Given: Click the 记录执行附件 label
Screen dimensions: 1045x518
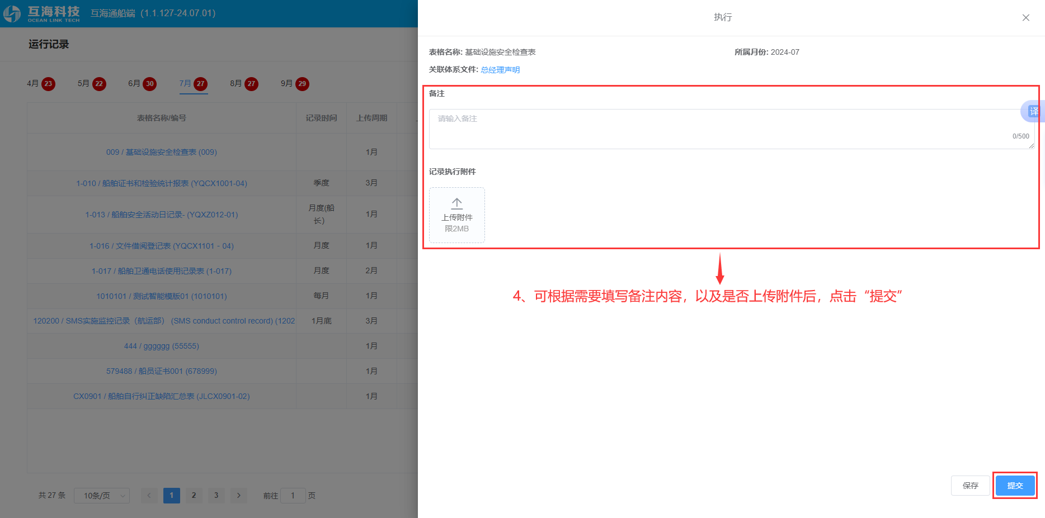Looking at the screenshot, I should (x=453, y=172).
